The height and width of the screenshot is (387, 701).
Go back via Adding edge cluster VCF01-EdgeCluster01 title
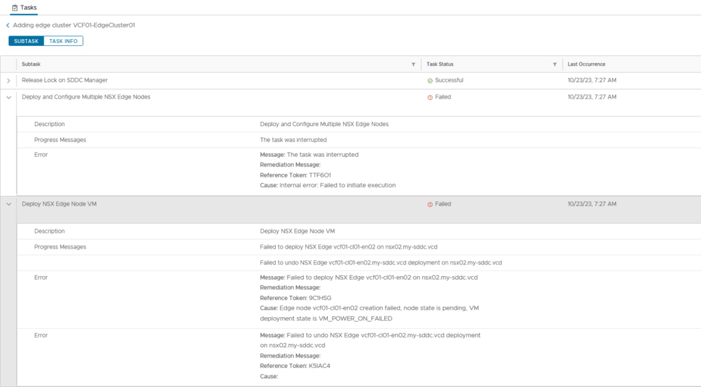click(74, 25)
